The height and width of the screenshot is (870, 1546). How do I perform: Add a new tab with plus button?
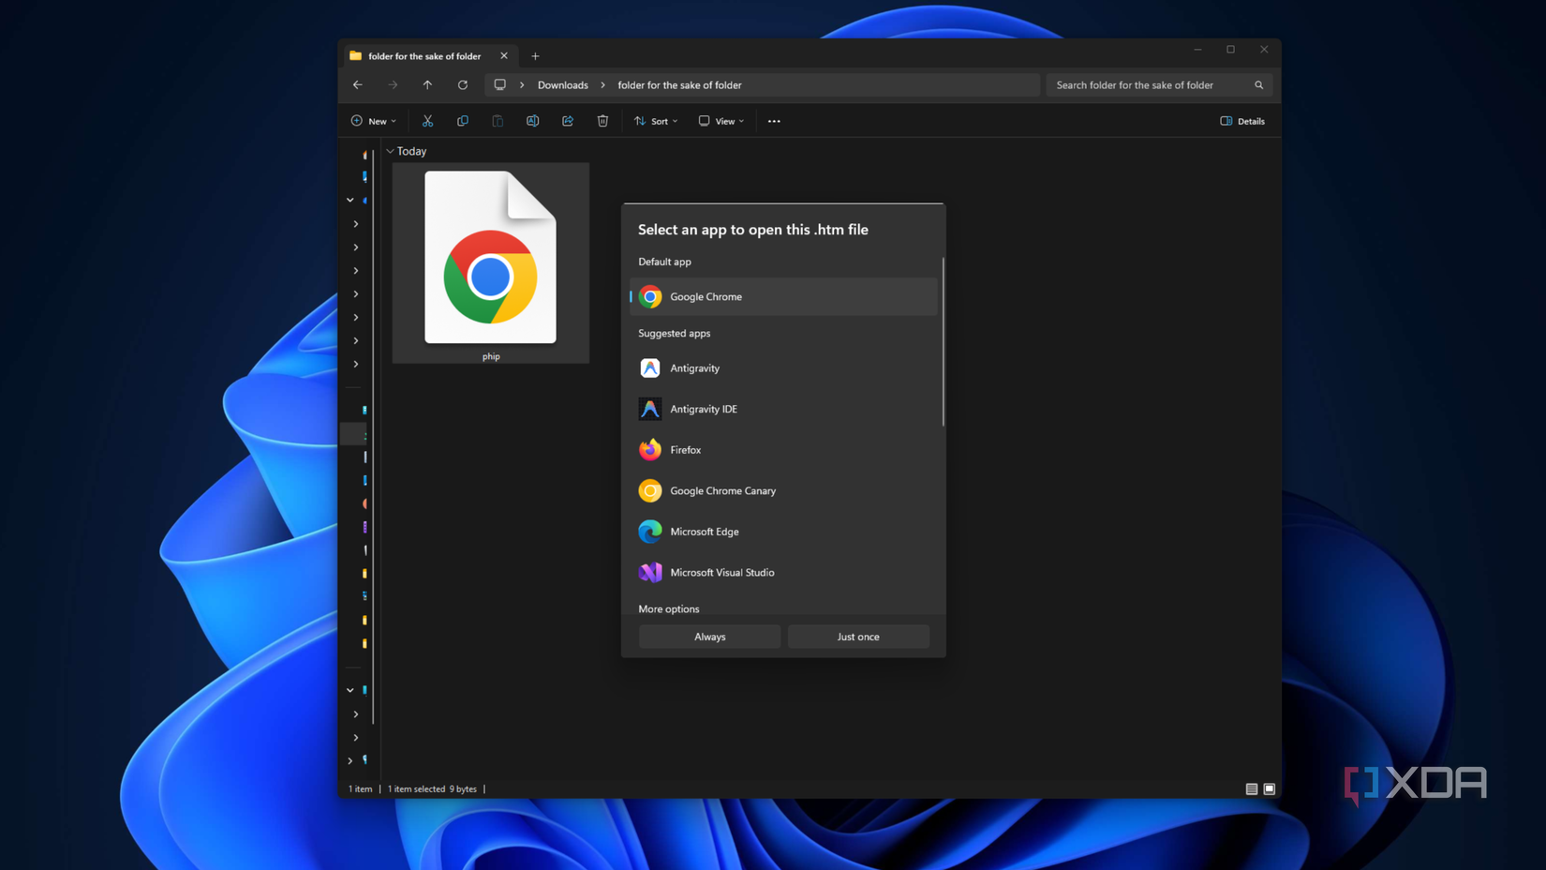535,56
